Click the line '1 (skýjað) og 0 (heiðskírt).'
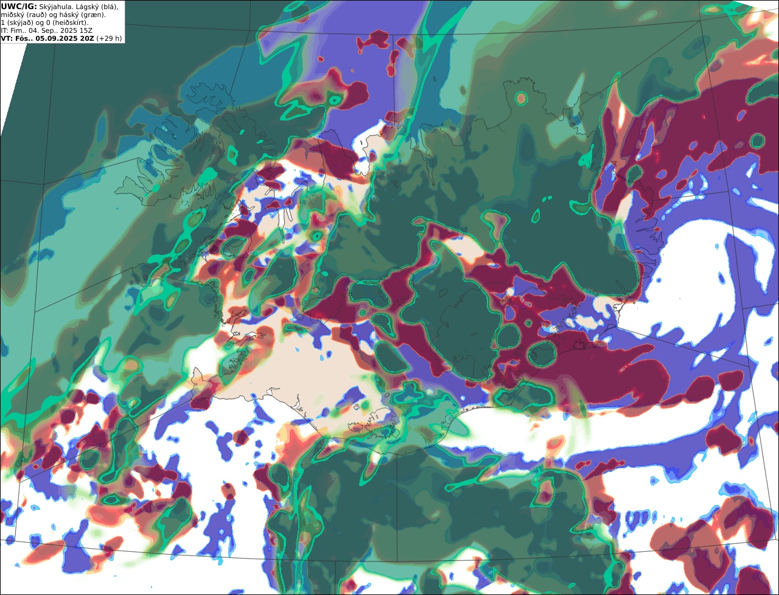The image size is (779, 595). [x=44, y=22]
